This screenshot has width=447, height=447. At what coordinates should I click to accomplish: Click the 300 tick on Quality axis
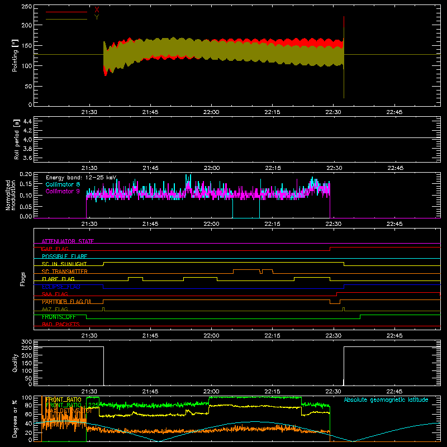click(27, 342)
